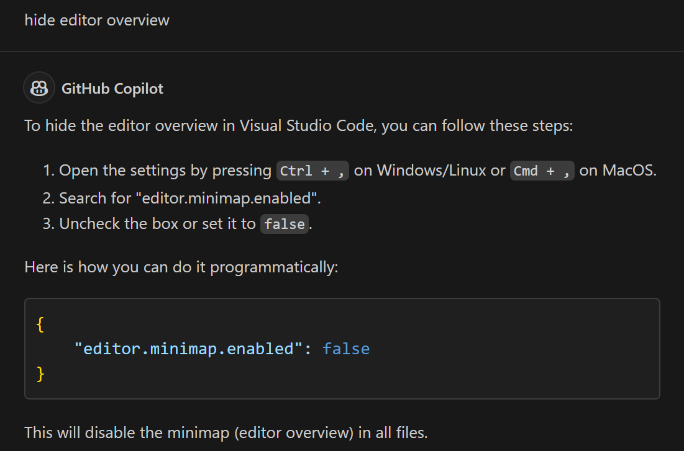Click the hide editor overview prompt header
684x451 pixels.
(96, 20)
